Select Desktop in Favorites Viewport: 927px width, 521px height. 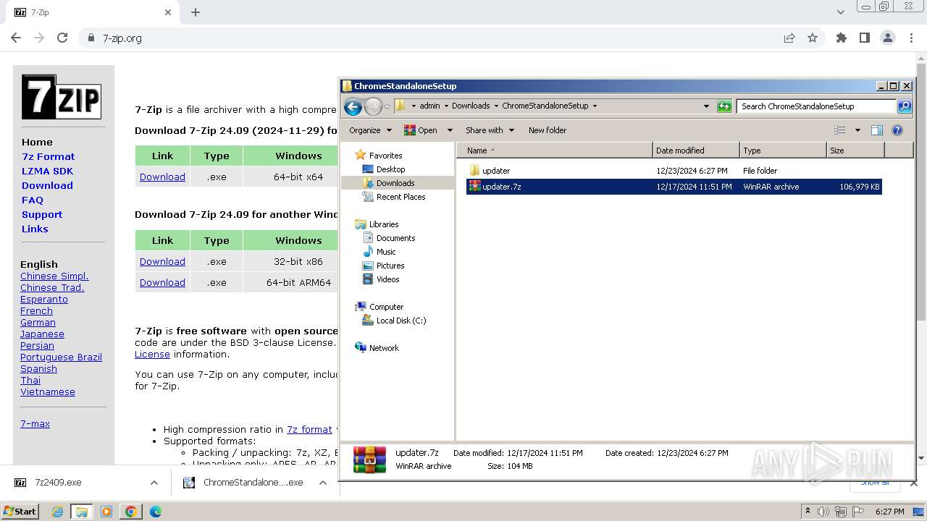pos(390,169)
